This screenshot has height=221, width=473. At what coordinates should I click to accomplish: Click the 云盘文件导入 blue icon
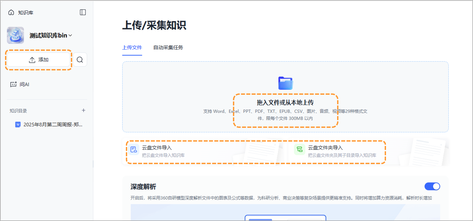point(134,150)
